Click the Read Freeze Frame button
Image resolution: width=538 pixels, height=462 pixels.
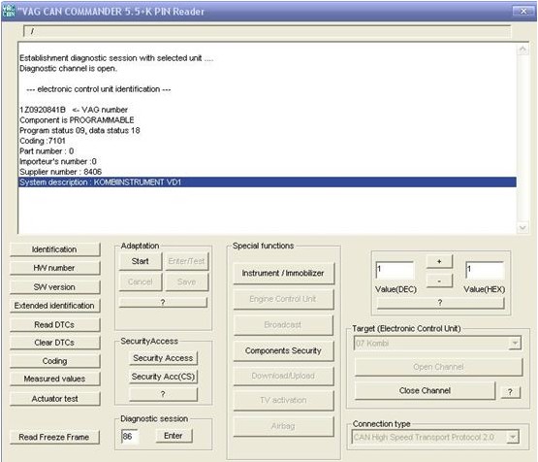54,437
